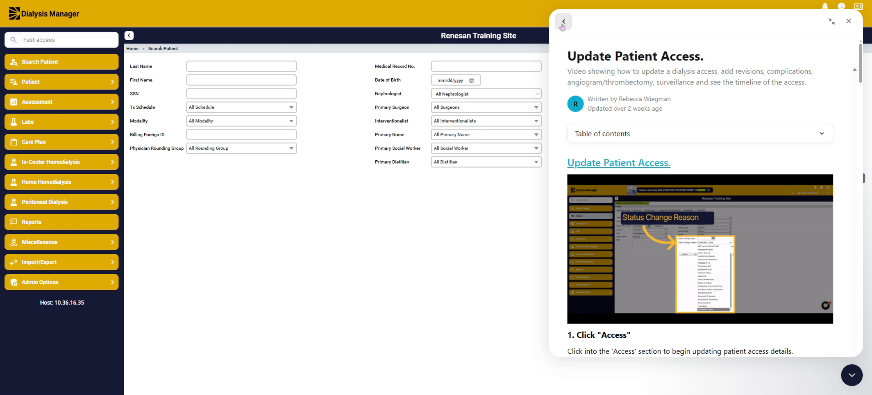Play the Update Patient Access video thumbnail
872x395 pixels.
(700, 249)
